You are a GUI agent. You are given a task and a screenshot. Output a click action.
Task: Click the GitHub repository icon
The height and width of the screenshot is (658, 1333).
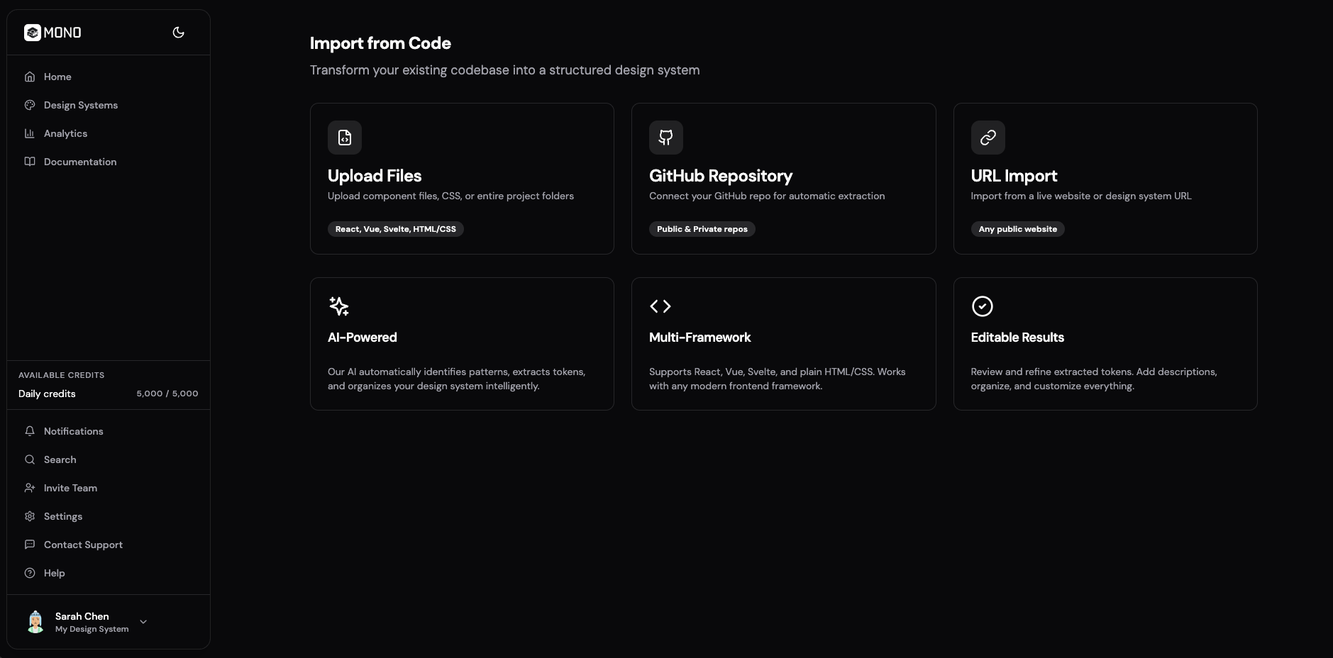[665, 138]
